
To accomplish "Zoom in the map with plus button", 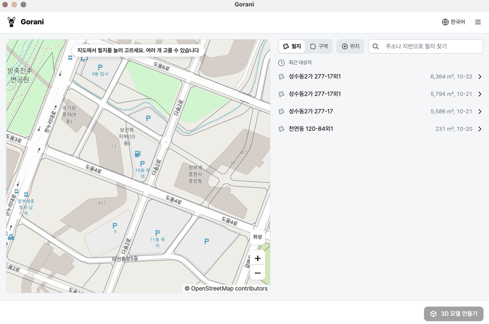I will pos(258,258).
